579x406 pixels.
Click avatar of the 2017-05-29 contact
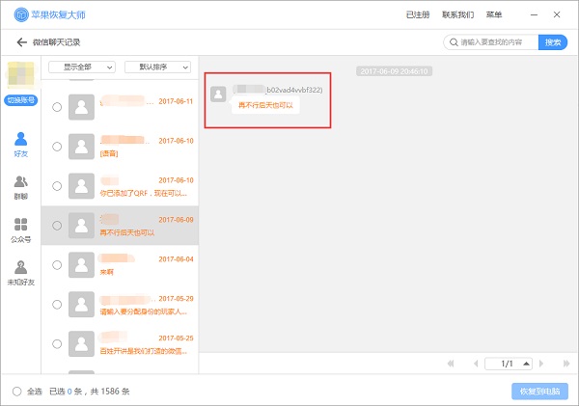82,305
